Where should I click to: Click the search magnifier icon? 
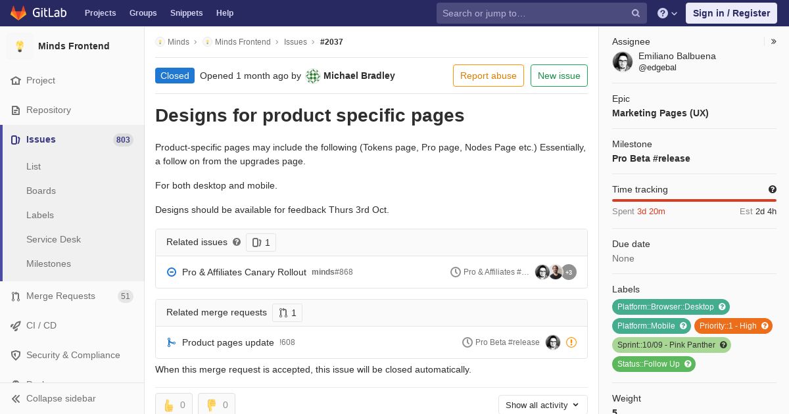[636, 13]
